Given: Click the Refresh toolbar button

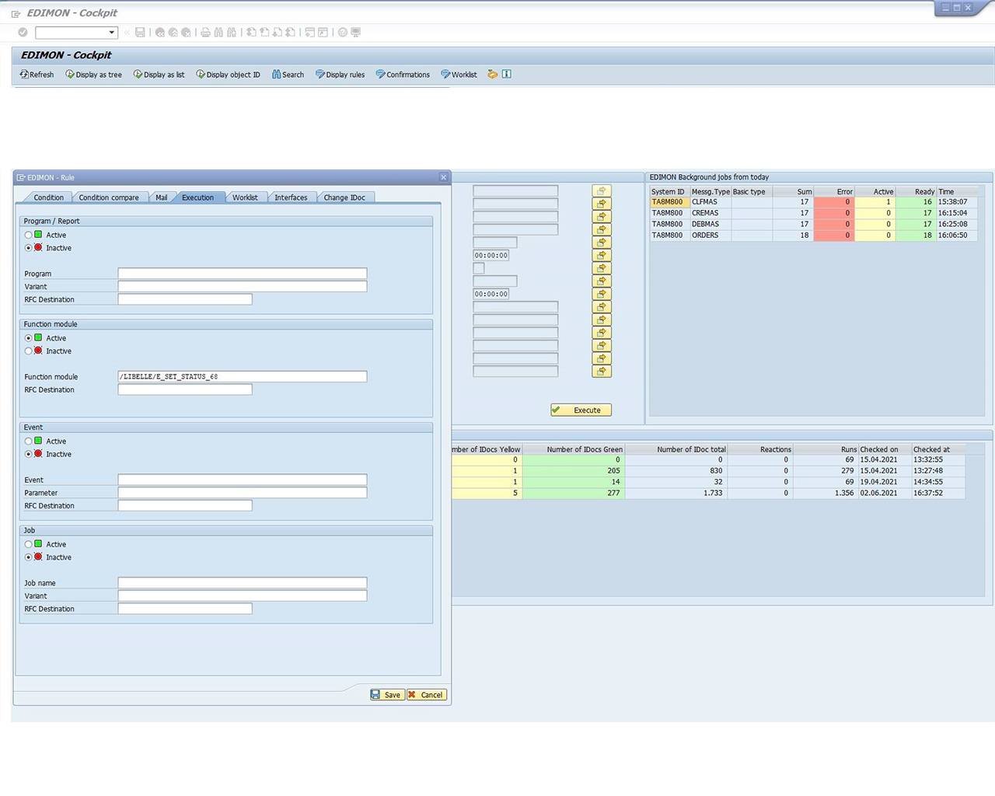Looking at the screenshot, I should (37, 75).
